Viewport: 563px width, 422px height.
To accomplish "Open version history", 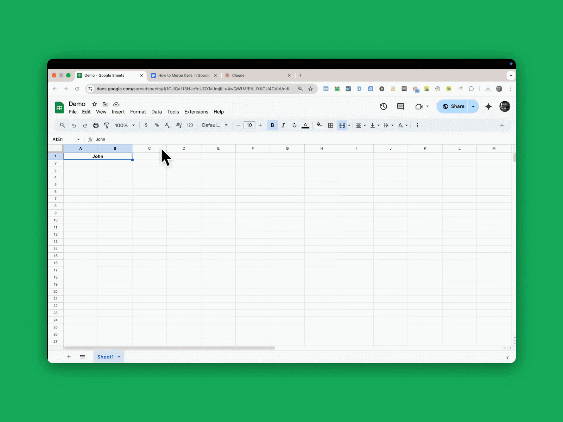I will (x=384, y=106).
